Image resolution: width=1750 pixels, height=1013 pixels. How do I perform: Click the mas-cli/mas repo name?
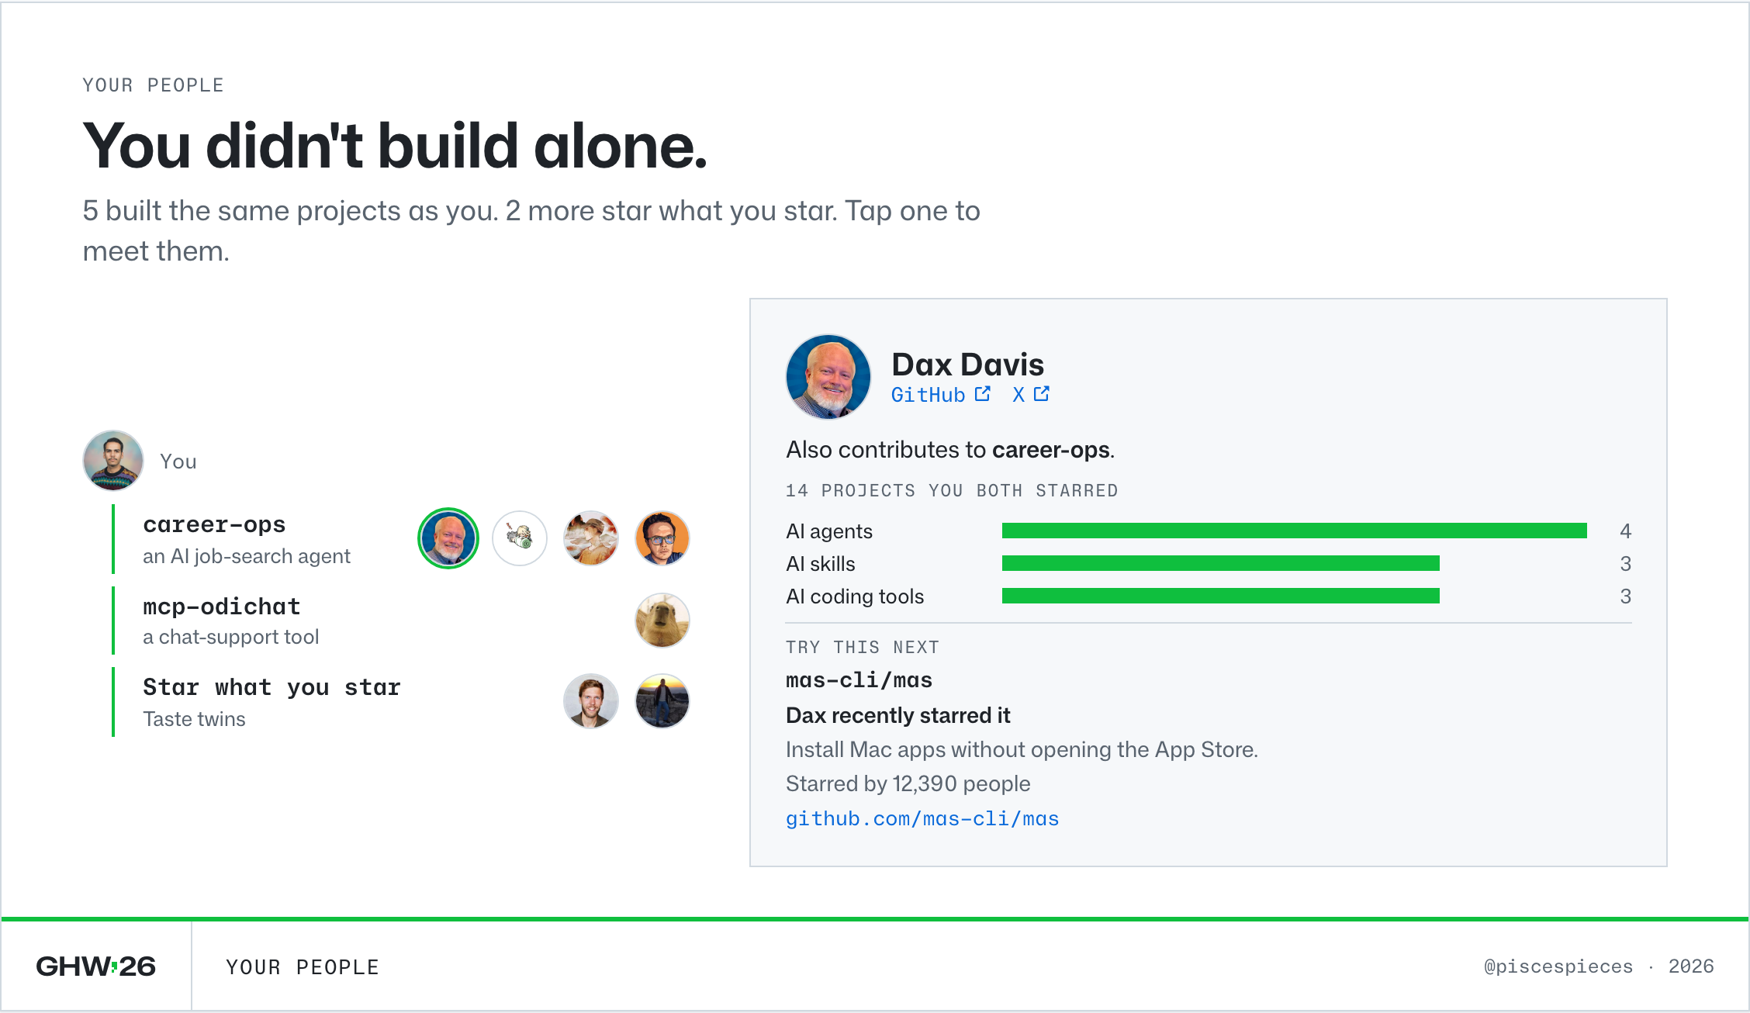[x=859, y=680]
